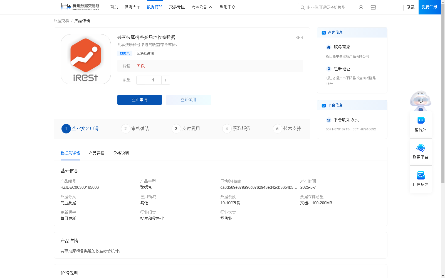Switch to 产品详情 tab
445x278 pixels.
click(97, 153)
